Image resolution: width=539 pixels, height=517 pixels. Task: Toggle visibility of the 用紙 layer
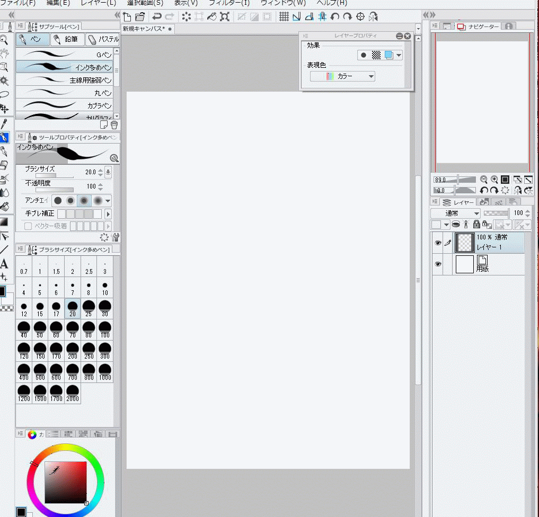[x=438, y=264]
